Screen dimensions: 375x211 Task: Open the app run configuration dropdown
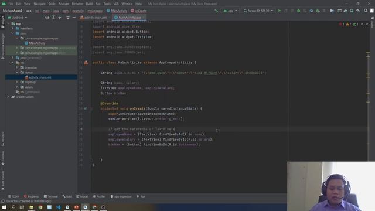(230, 11)
